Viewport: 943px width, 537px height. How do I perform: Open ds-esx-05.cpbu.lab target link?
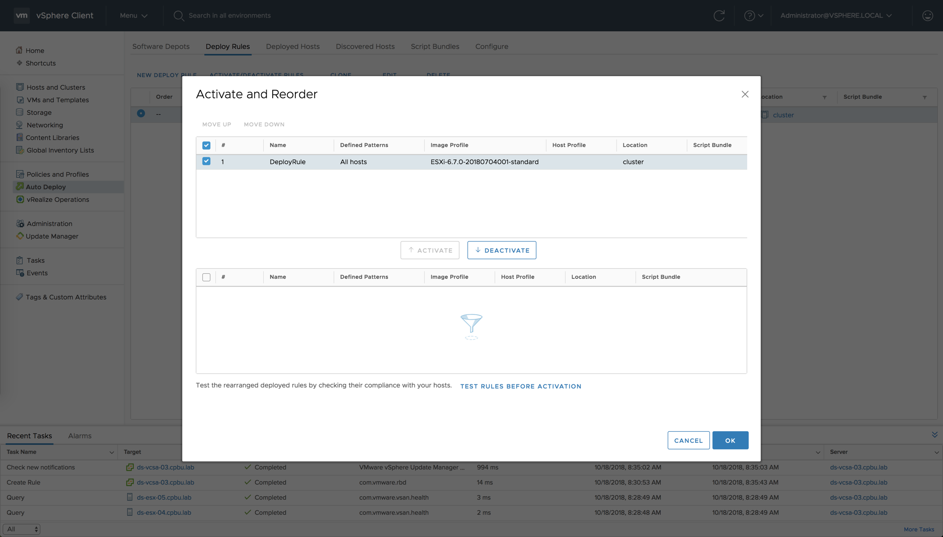[x=164, y=498]
